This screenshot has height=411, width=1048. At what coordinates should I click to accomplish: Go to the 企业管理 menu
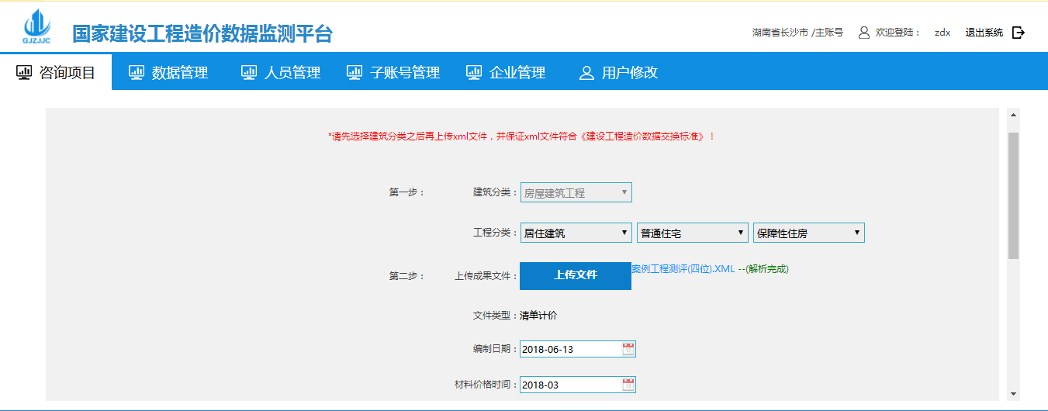506,72
